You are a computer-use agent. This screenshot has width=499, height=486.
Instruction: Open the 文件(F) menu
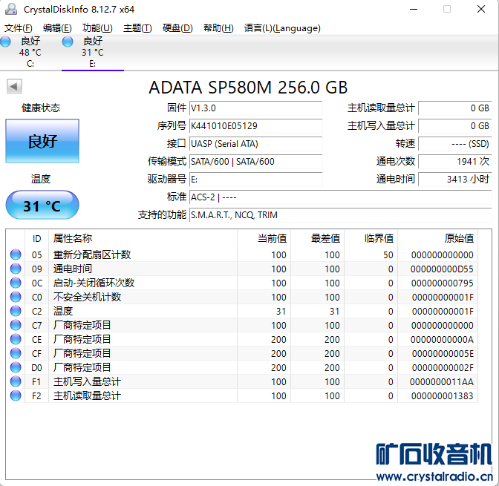coord(19,28)
